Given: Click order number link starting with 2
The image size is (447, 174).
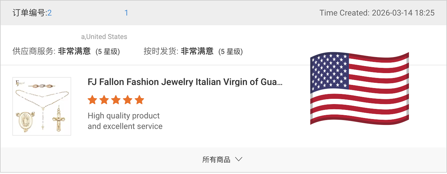Looking at the screenshot, I should (x=50, y=13).
